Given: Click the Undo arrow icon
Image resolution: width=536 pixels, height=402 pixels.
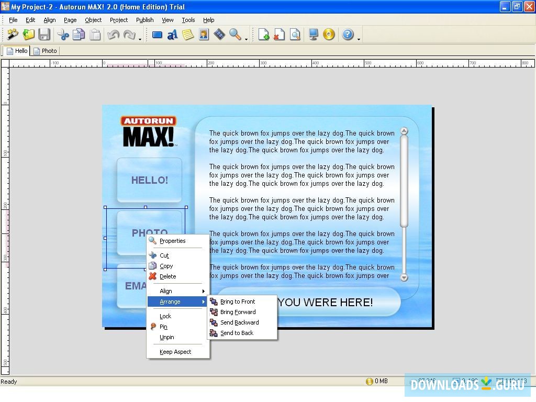Looking at the screenshot, I should tap(113, 35).
